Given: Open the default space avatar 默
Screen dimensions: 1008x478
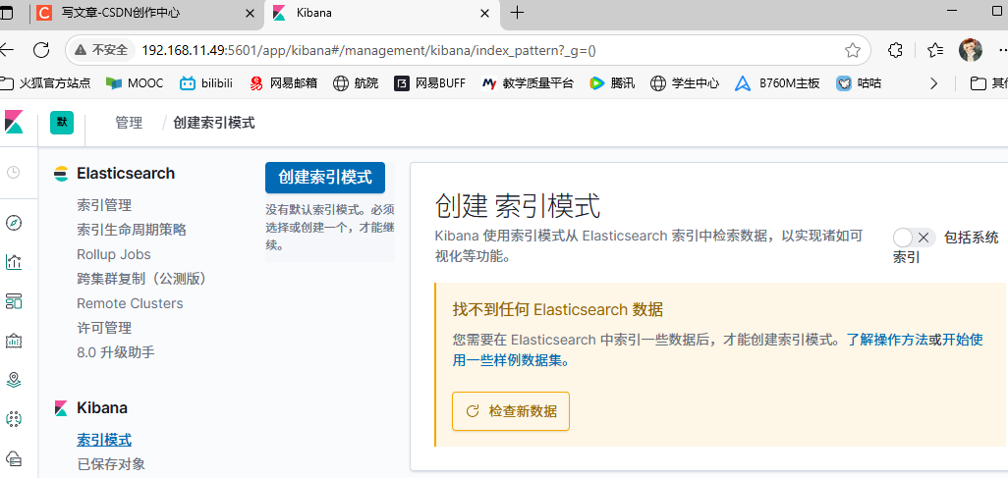Looking at the screenshot, I should [62, 122].
